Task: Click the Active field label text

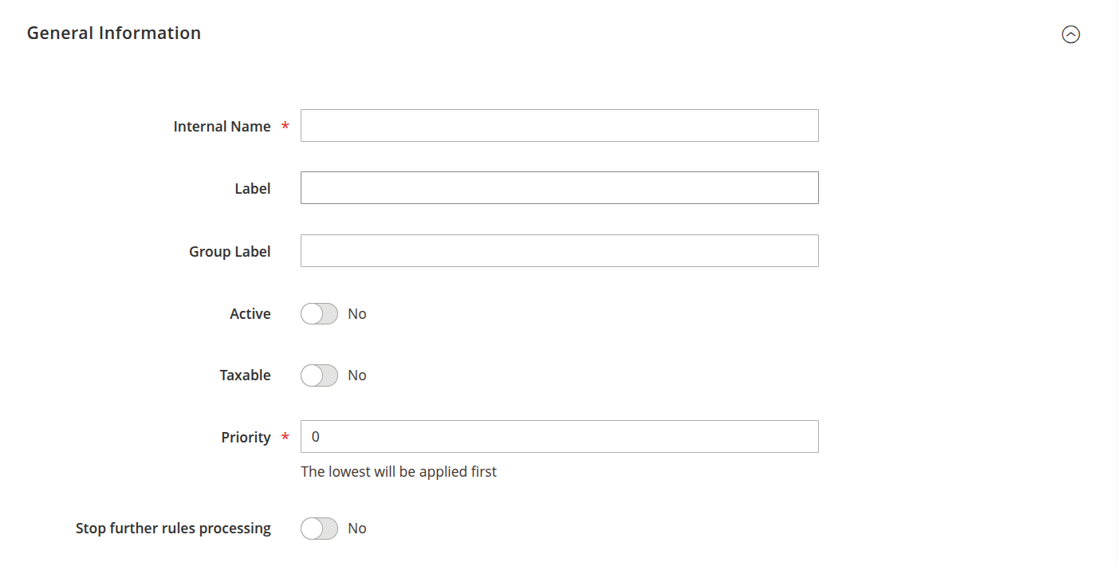Action: [x=250, y=314]
